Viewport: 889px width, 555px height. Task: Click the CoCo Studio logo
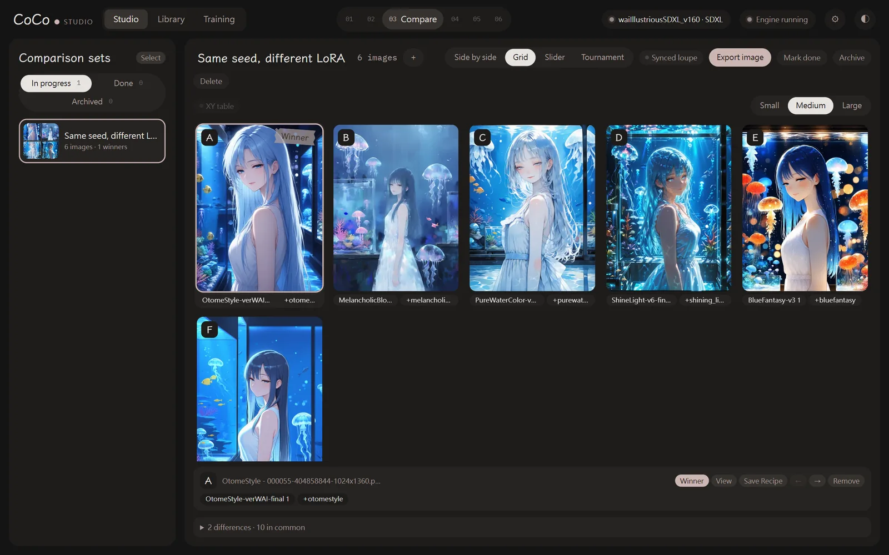point(53,19)
